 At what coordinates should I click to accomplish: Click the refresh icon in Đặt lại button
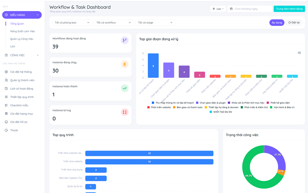point(290,22)
